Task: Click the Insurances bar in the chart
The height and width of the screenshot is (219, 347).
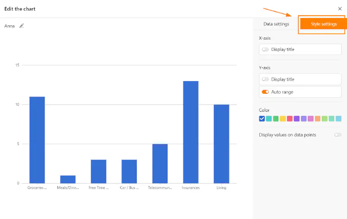Action: pyautogui.click(x=191, y=132)
